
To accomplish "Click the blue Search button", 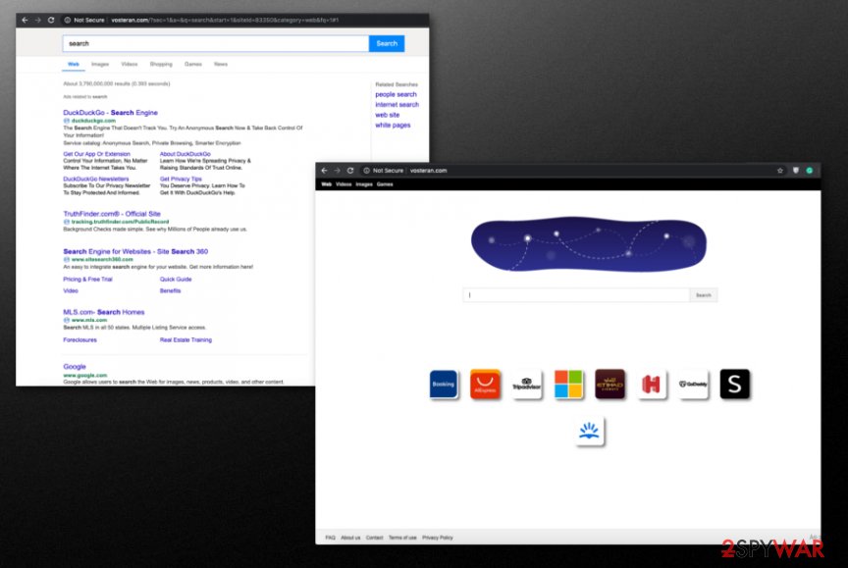I will click(387, 44).
